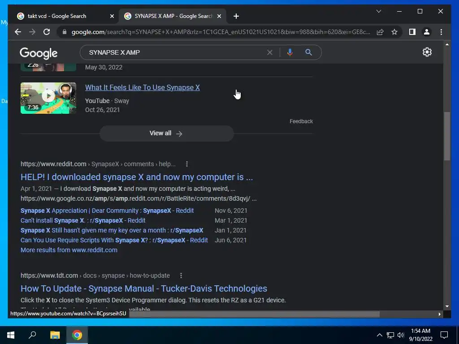This screenshot has width=459, height=344.
Task: Open a new browser tab
Action: point(236,16)
